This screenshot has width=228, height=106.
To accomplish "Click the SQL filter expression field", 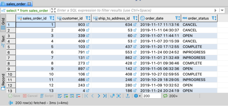I will (x=136, y=10).
